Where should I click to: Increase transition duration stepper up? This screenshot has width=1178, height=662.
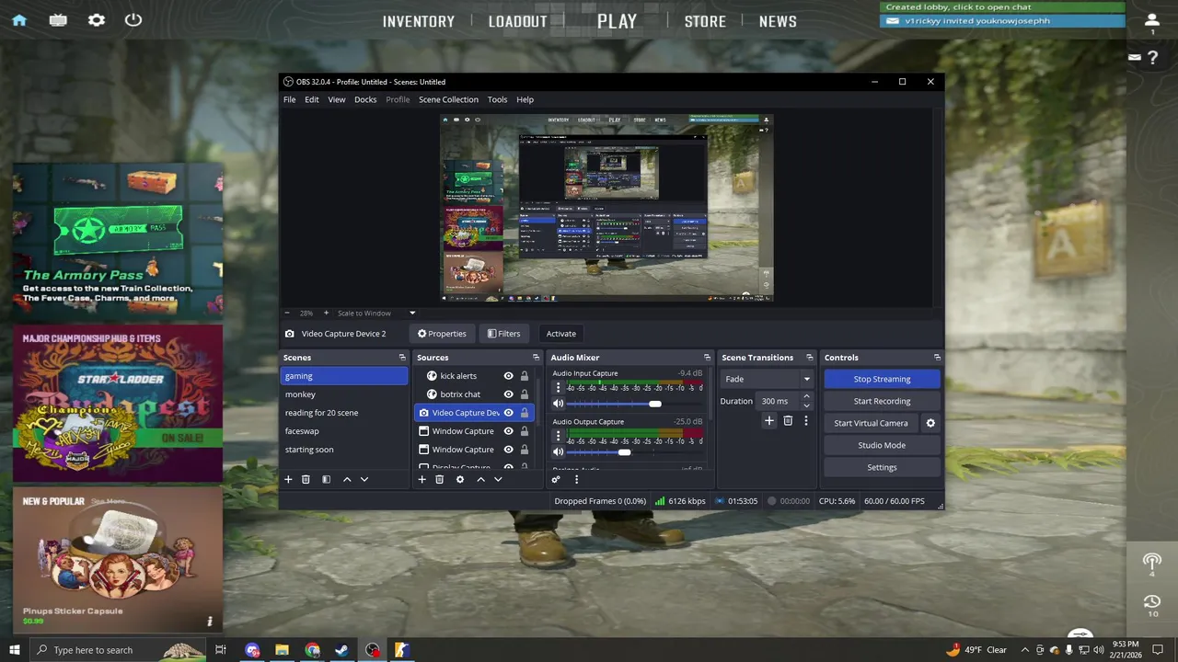pos(807,396)
